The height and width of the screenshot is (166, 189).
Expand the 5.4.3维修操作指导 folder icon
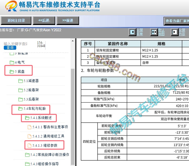[x=27, y=164]
